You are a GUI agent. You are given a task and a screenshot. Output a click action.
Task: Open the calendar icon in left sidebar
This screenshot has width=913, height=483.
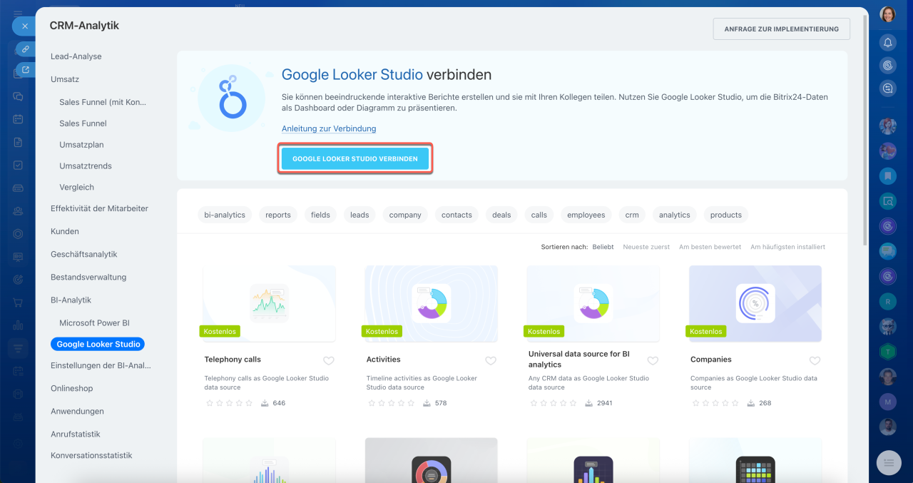point(18,119)
